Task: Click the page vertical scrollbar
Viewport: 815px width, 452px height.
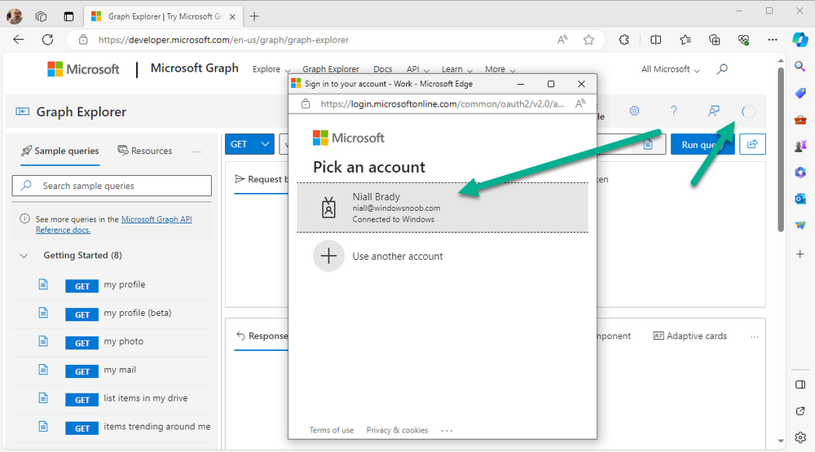Action: pos(781,150)
